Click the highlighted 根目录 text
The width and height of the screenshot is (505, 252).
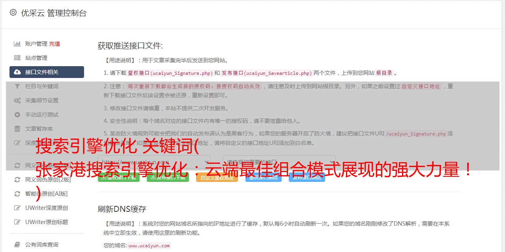[x=384, y=73]
